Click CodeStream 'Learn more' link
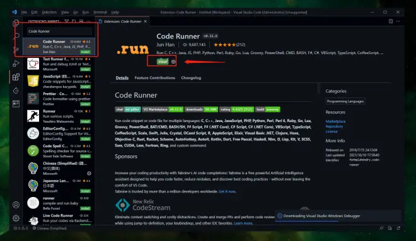416x241 pixels. 243,223
